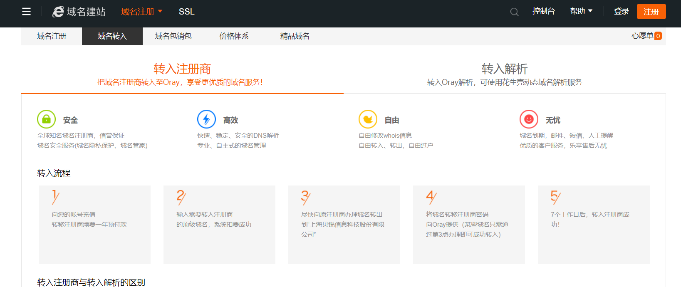Screen dimensions: 681x287
Task: Click the Oray 域名建站 logo
Action: [79, 12]
